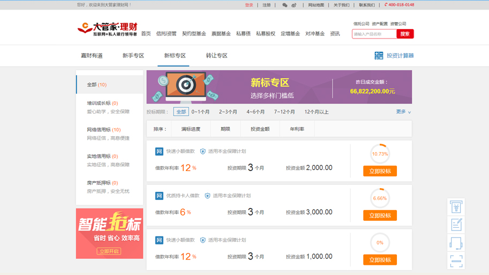Select 房产抵押标 (0) sidebar category

(x=102, y=183)
